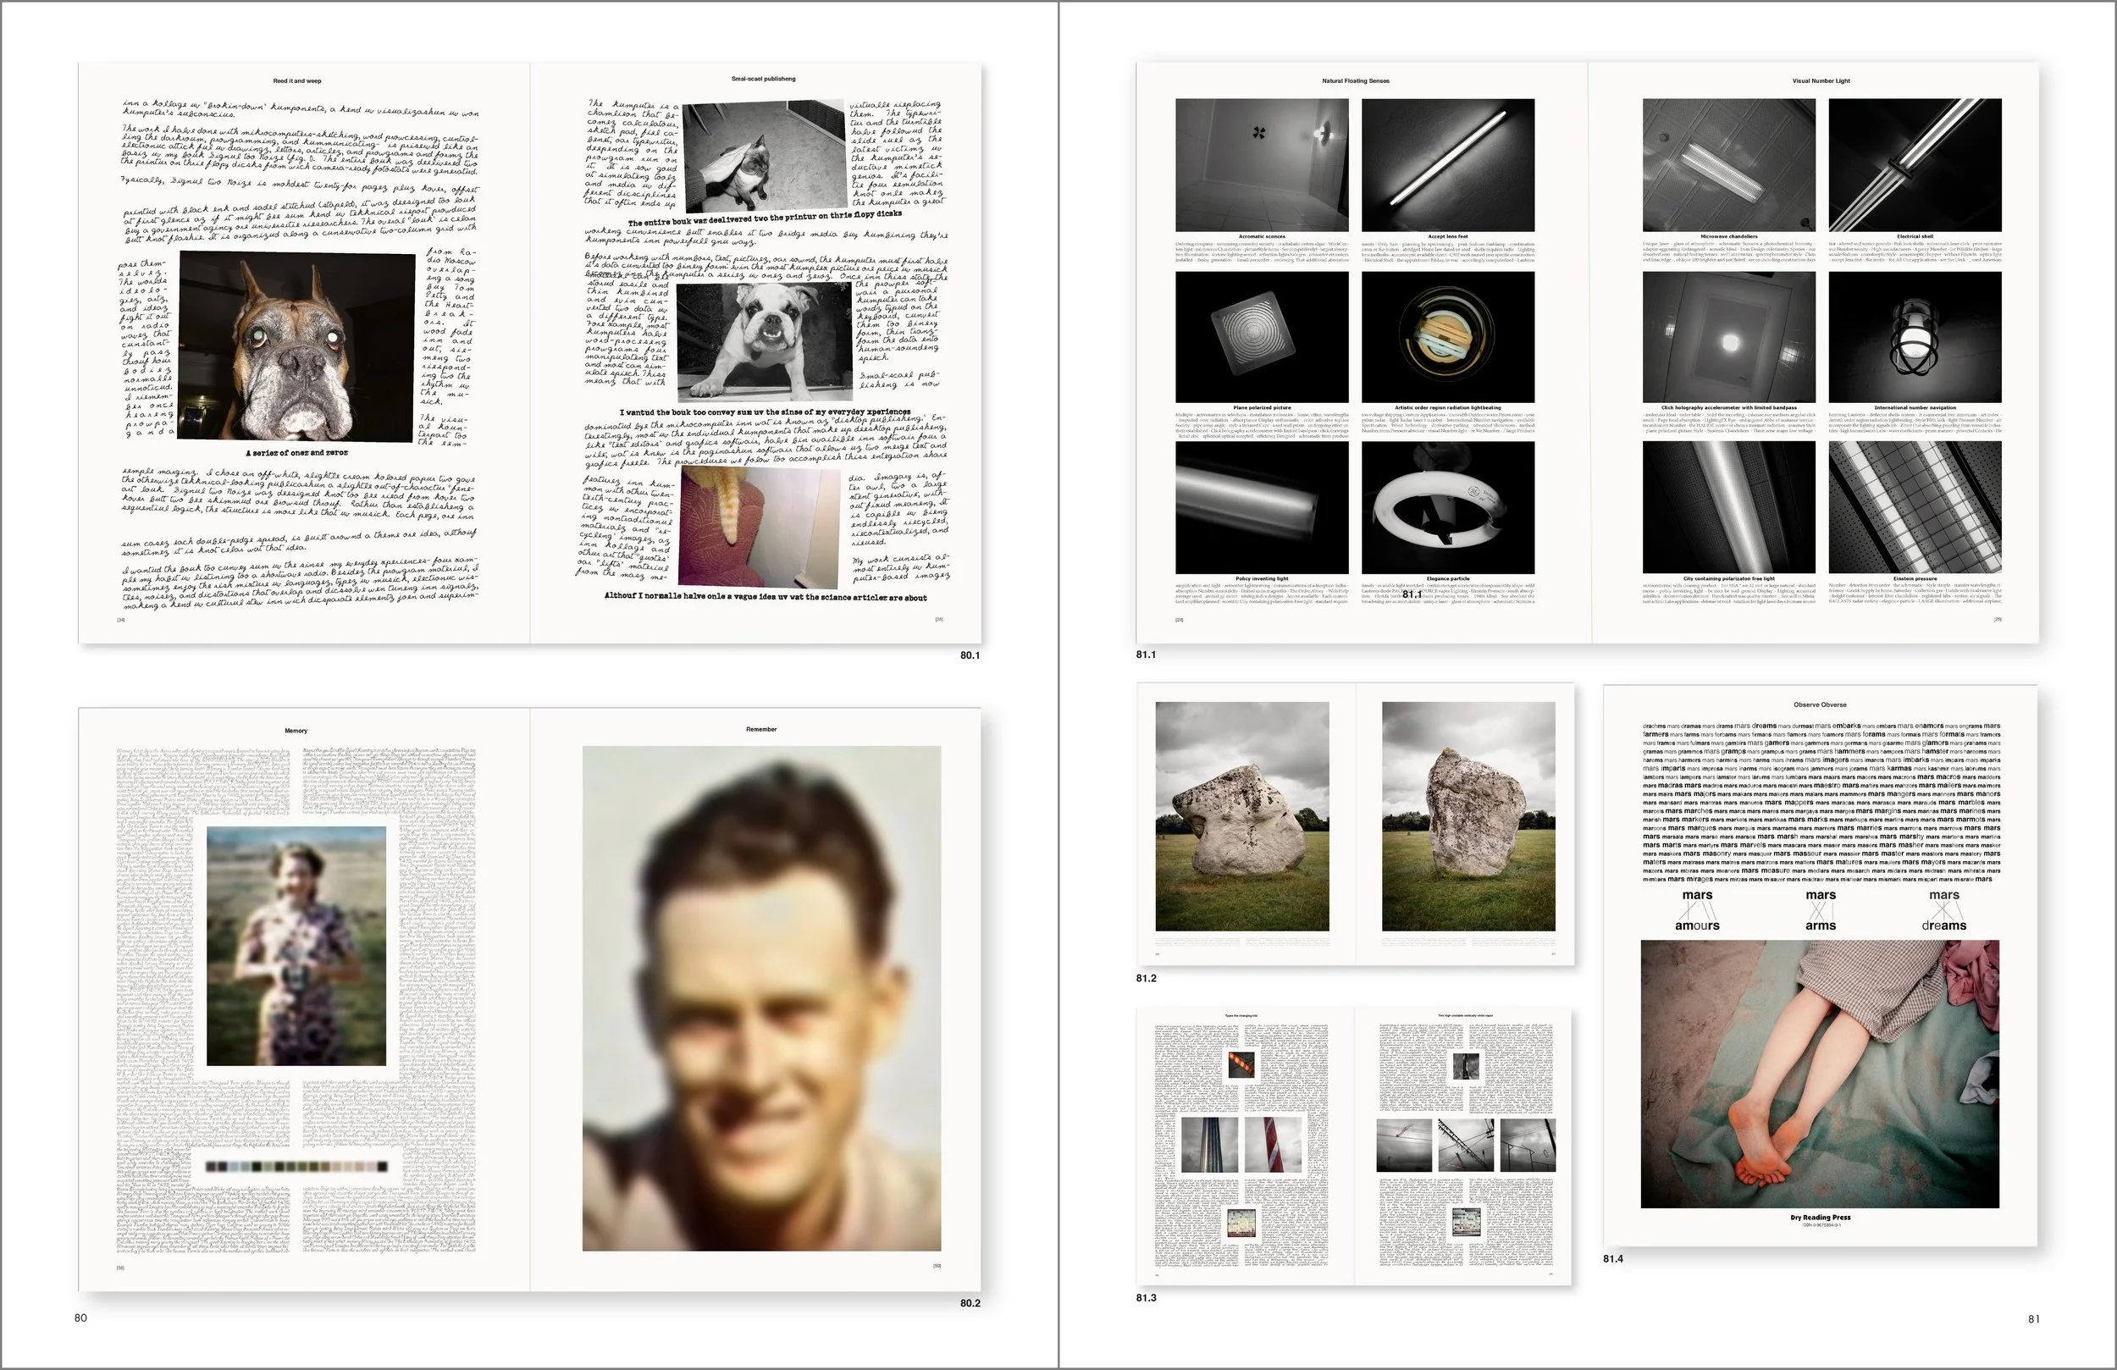Select the blurred man portrait under Remember
The width and height of the screenshot is (2117, 1370).
(761, 998)
